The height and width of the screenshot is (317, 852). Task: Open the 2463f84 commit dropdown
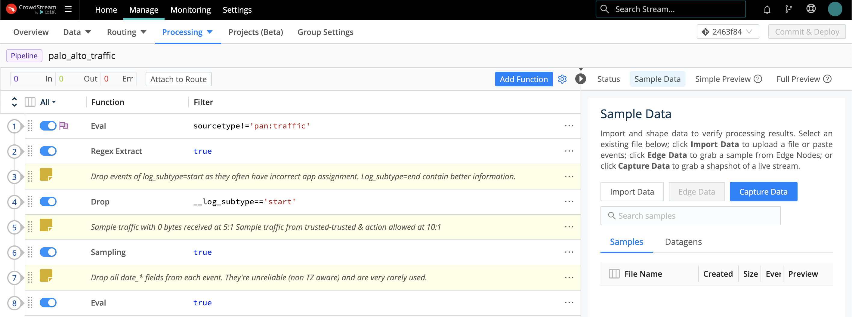coord(727,31)
